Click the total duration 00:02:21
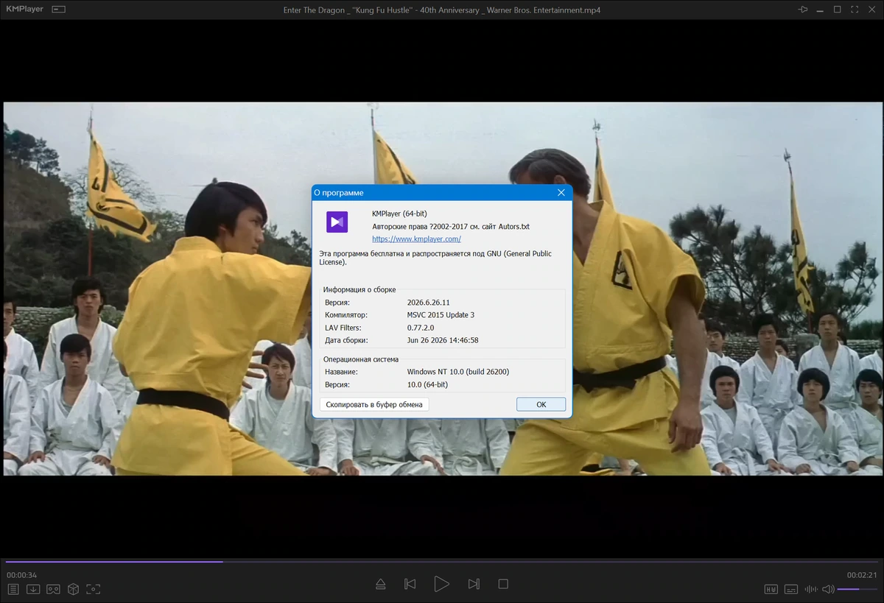This screenshot has height=603, width=884. click(862, 575)
